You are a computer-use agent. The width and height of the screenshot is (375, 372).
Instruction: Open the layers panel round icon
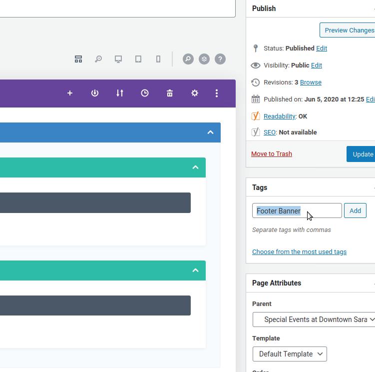coord(204,59)
